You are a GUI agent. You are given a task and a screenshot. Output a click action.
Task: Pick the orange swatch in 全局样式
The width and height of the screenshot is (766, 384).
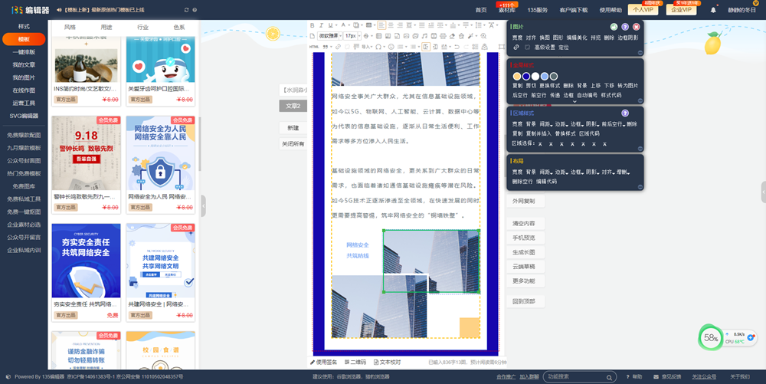(517, 76)
